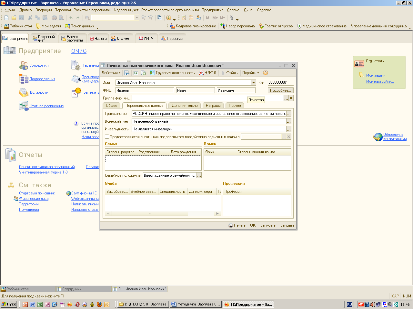Viewport: 413px width, 309px height.
Task: Click the Печать button in dialog
Action: [x=237, y=225]
